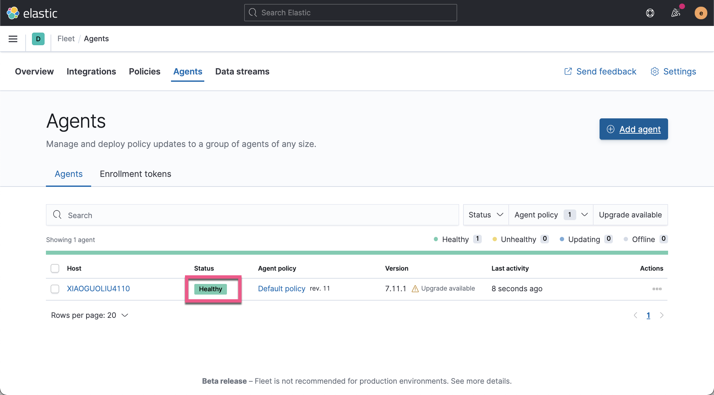Open the Settings gear in Fleet
This screenshot has width=714, height=395.
[x=673, y=71]
